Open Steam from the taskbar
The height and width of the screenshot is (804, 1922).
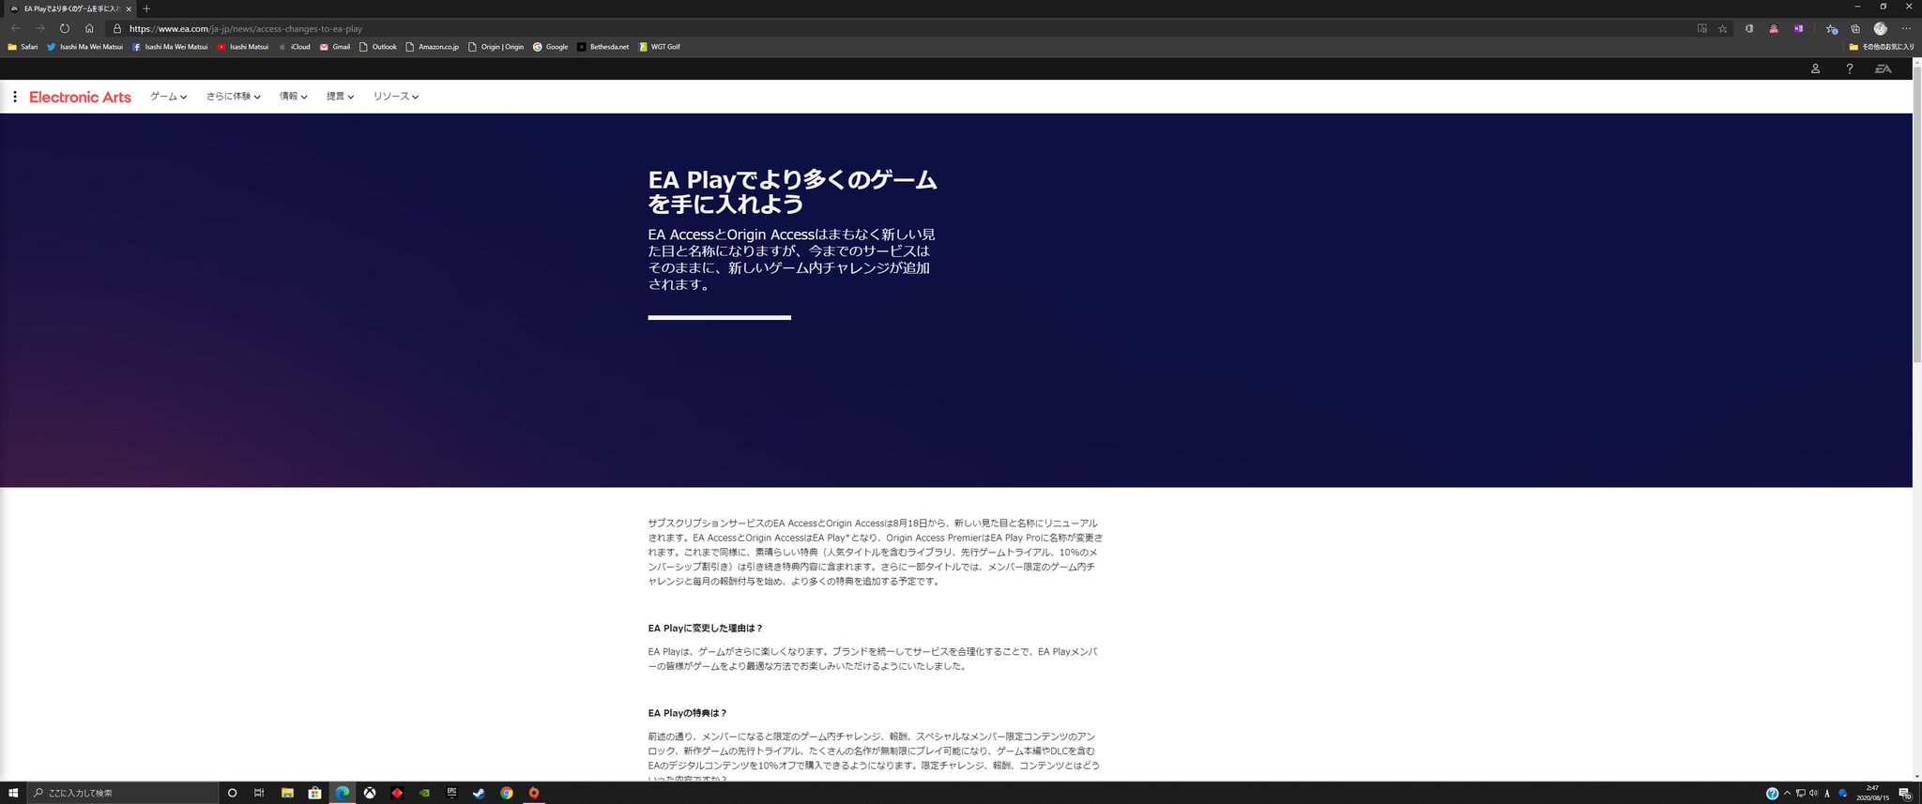tap(479, 793)
